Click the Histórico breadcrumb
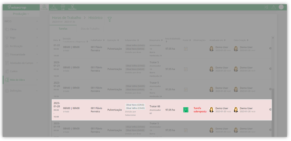Viewport: 291px width, 141px height. [x=95, y=18]
